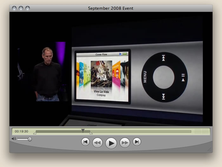Zoom the window with third titlebar button
The width and height of the screenshot is (222, 167).
pos(28,8)
